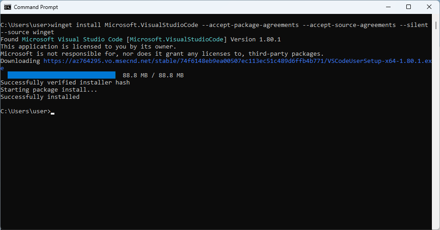The width and height of the screenshot is (440, 230).
Task: Click the word 'Downloading' before the URL
Action: [20, 61]
